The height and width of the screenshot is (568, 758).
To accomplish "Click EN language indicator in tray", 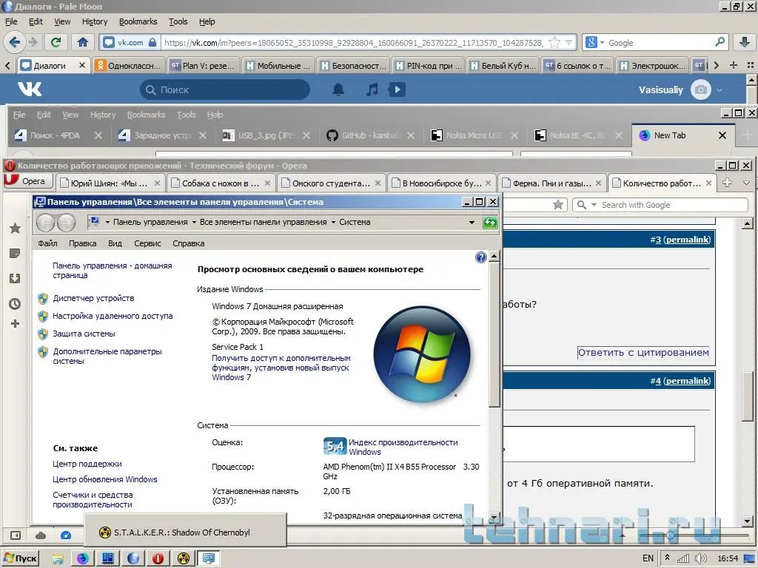I will 648,558.
